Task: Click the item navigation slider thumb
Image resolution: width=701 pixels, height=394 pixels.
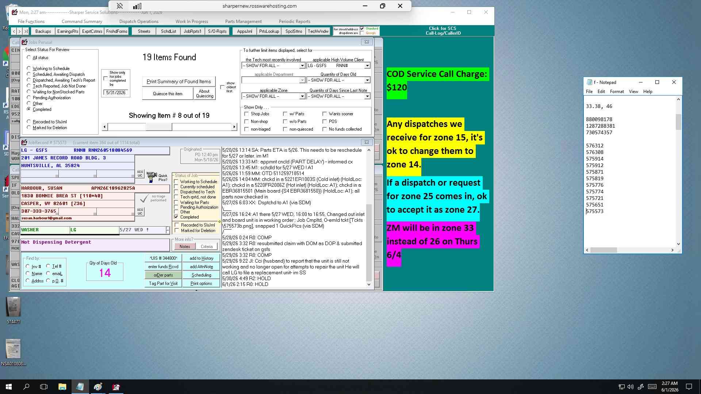Action: tap(159, 127)
